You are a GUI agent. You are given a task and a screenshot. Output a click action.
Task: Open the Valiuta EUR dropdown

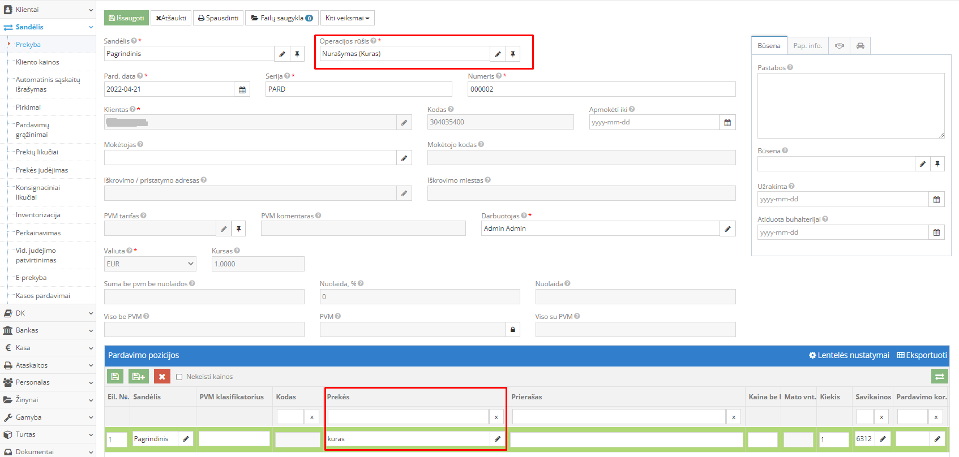[x=150, y=264]
